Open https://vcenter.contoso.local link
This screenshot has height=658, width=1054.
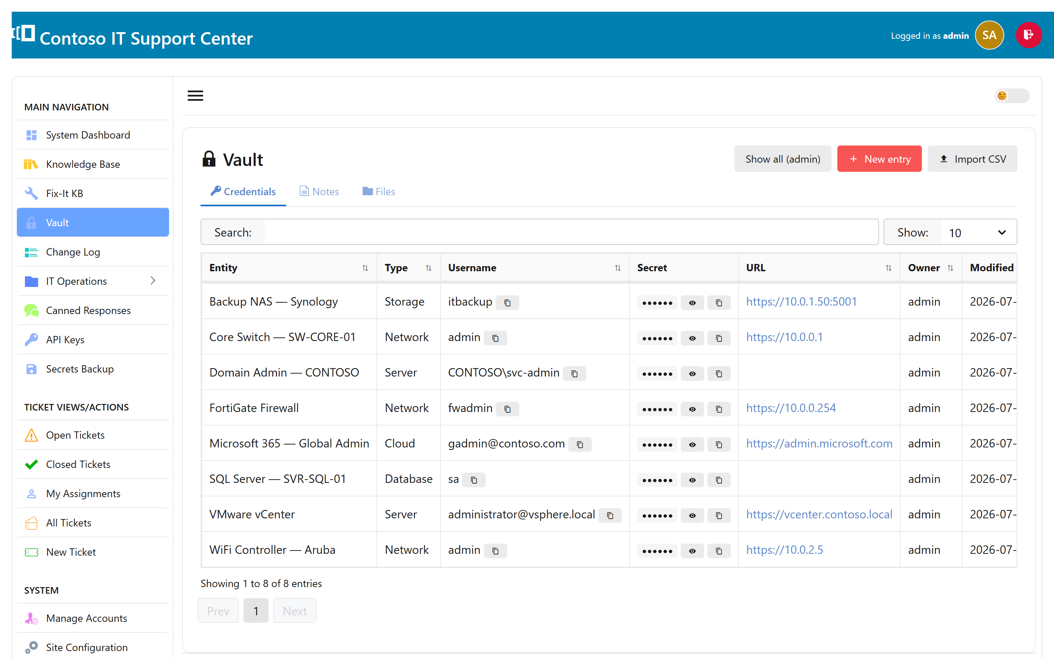tap(819, 514)
